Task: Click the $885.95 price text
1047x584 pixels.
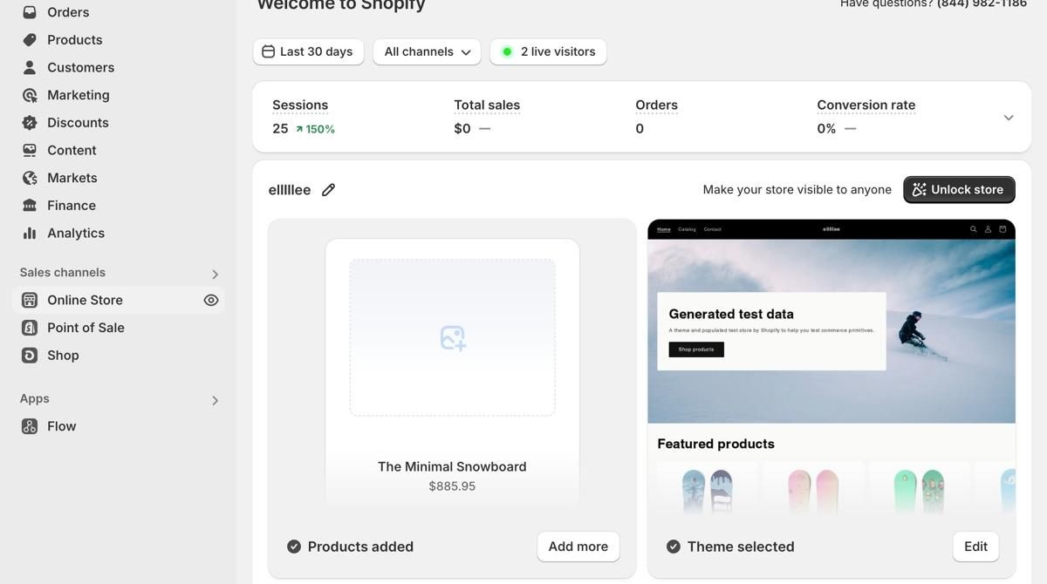Action: tap(452, 486)
